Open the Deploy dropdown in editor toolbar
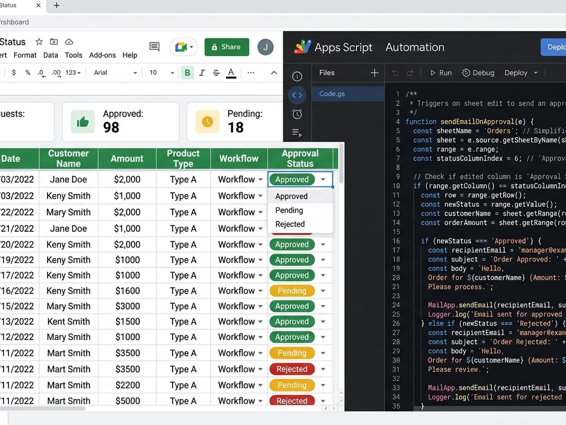The width and height of the screenshot is (566, 425). (521, 73)
